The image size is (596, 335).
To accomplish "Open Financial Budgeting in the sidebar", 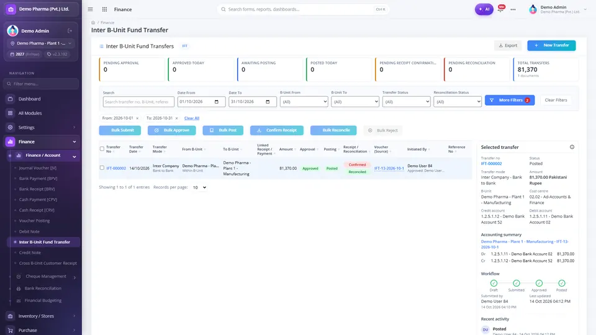I will [x=43, y=300].
